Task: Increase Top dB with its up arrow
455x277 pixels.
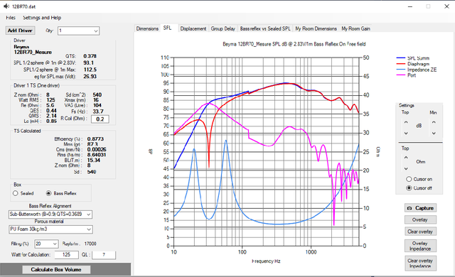Action: click(x=406, y=122)
